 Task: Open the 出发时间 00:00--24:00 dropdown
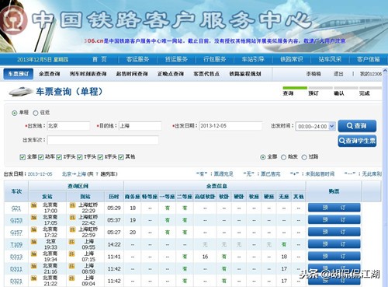tap(316, 126)
